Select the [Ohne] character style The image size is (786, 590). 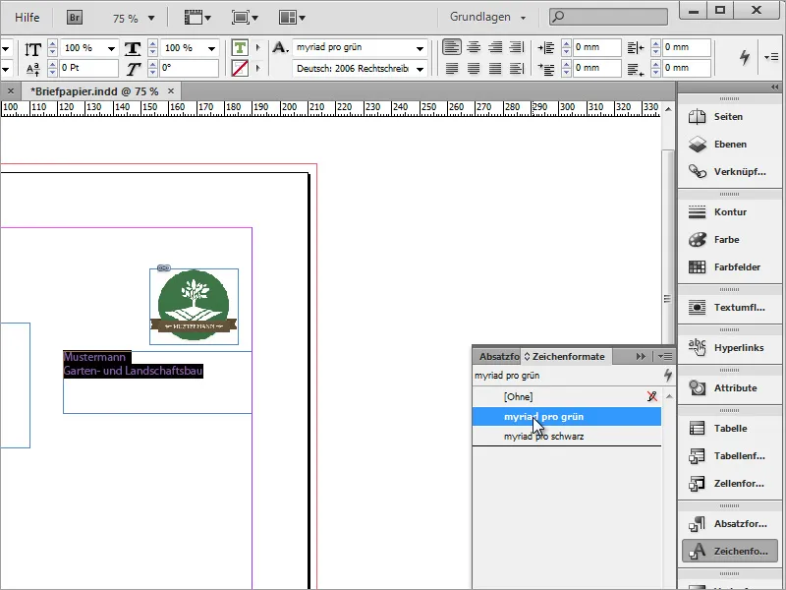[x=517, y=396]
